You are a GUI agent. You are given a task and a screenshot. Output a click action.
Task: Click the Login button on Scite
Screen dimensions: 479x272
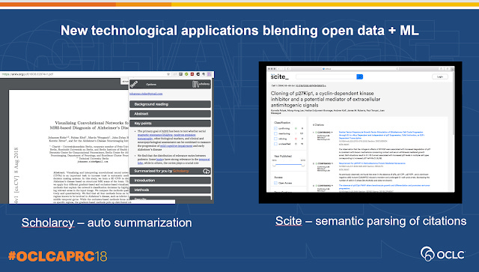click(x=440, y=76)
